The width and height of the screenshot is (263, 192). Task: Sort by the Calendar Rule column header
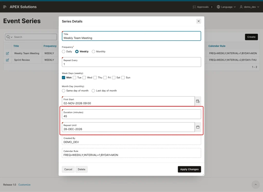[217, 46]
